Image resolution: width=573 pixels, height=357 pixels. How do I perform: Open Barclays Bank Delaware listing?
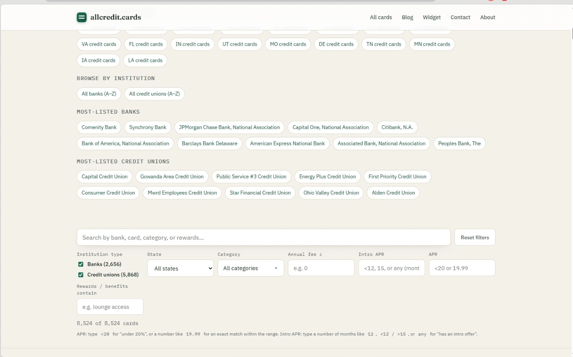coord(210,144)
